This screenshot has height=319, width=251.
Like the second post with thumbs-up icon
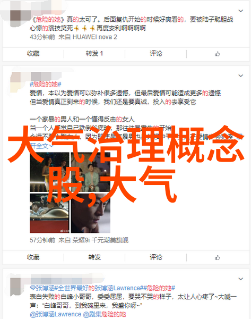pos(218,257)
